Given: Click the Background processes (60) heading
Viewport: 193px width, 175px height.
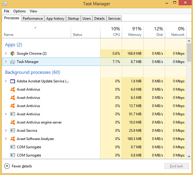Looking at the screenshot, I should coord(33,72).
